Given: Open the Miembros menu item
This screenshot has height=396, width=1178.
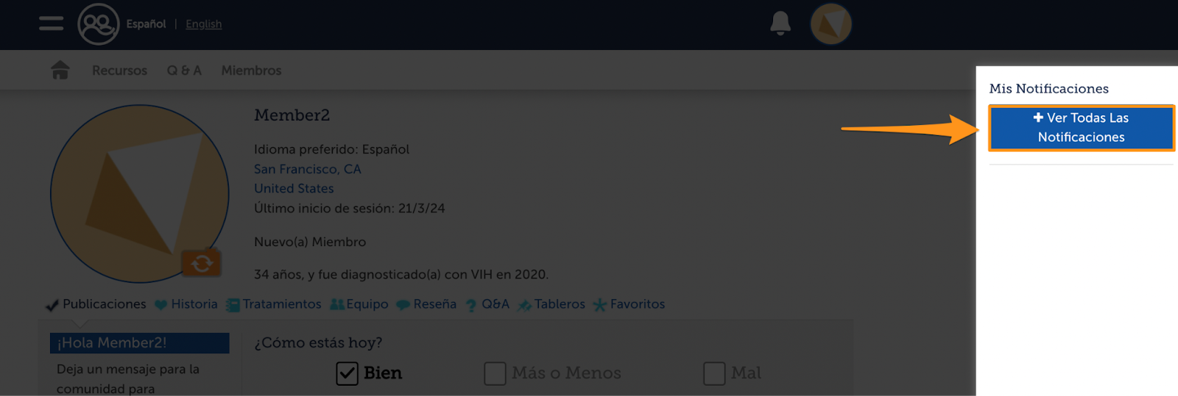Looking at the screenshot, I should [x=251, y=71].
